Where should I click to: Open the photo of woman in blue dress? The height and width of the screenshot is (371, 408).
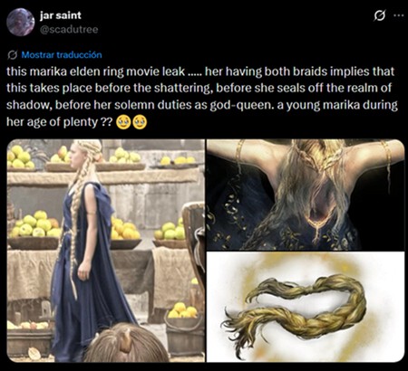point(106,251)
